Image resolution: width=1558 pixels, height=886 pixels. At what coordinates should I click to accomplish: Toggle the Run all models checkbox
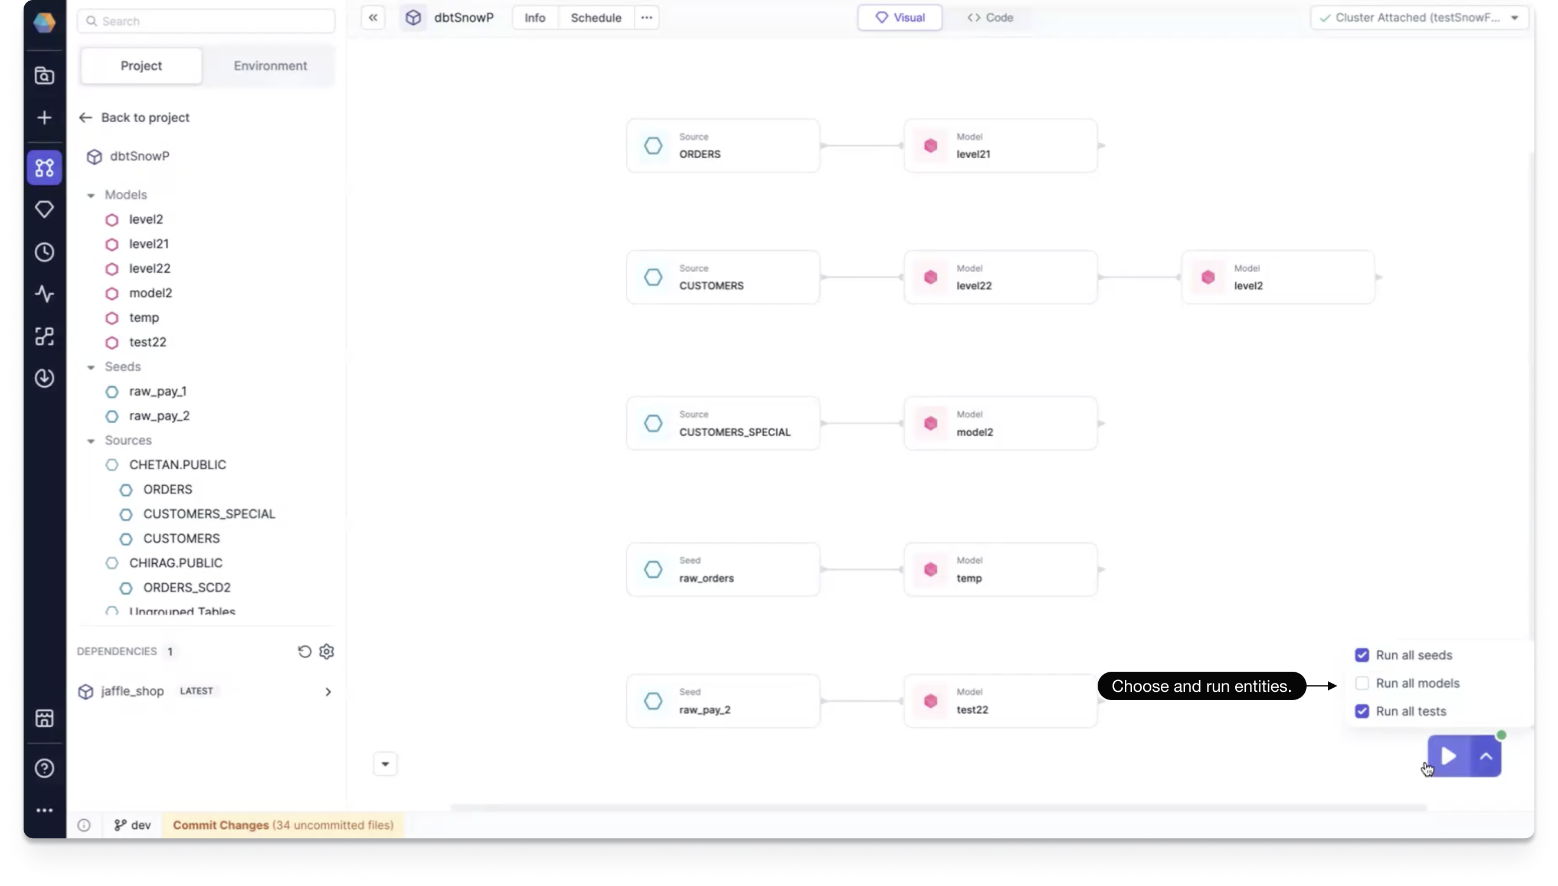click(x=1362, y=683)
